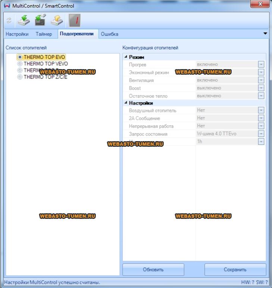
Task: Click the yellow-arrow write to device icon
Action: coord(57,20)
